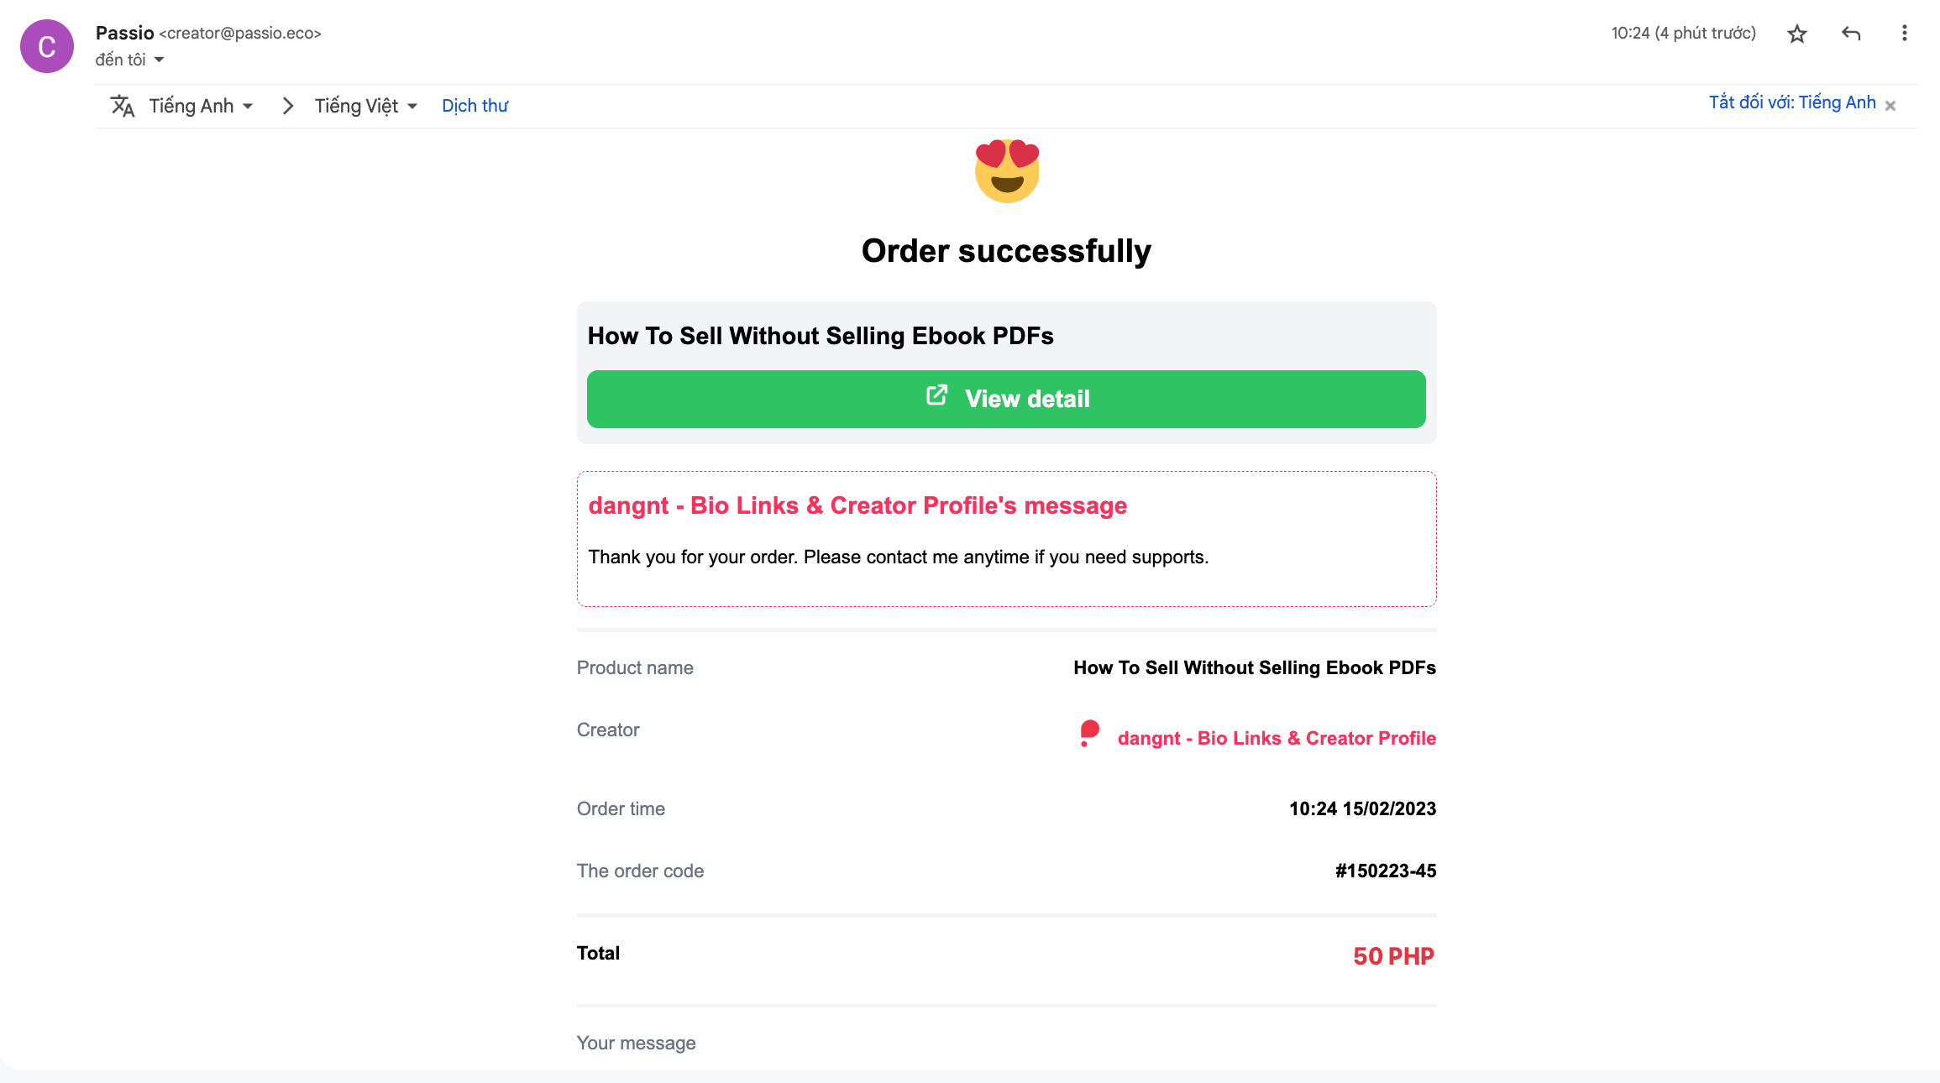Click the purple C sender avatar
Viewport: 1940px width, 1083px height.
pos(47,46)
